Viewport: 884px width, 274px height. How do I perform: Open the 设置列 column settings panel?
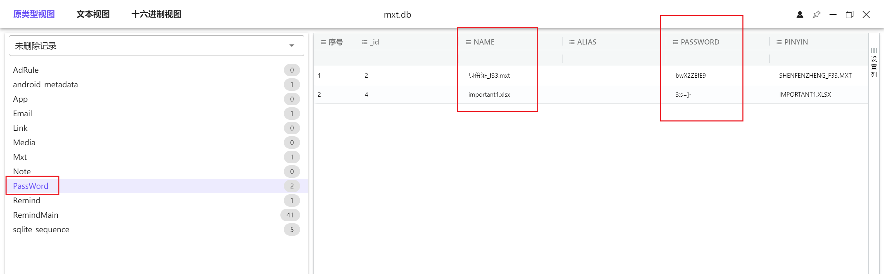(874, 63)
